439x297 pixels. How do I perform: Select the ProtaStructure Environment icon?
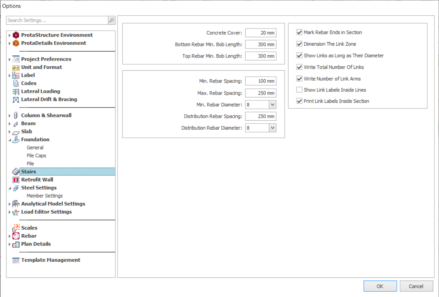coord(16,35)
